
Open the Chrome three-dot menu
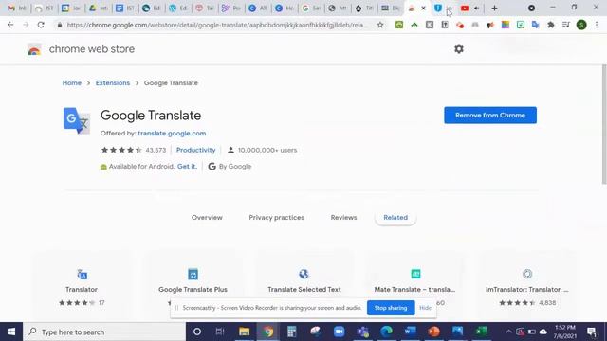[x=597, y=25]
